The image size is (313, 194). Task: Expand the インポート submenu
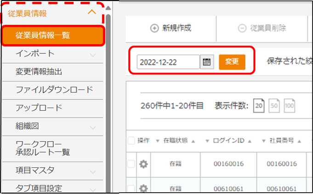coord(93,55)
